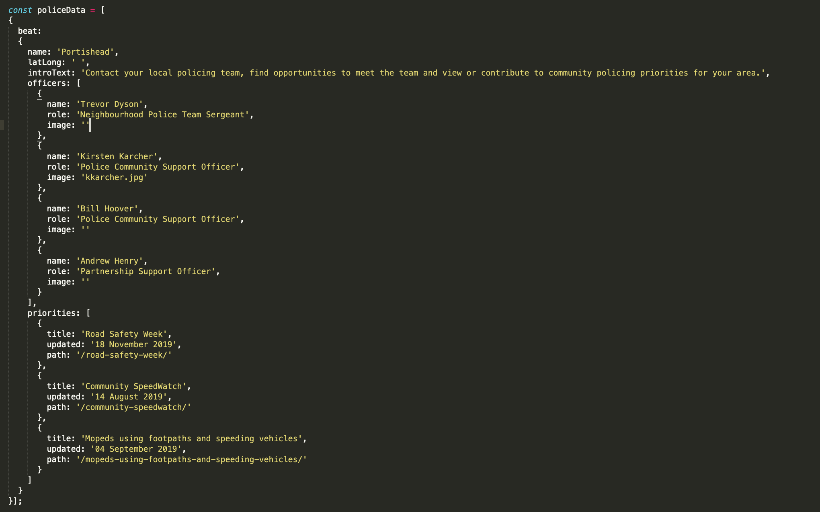Click the priorities array key
This screenshot has height=512, width=820.
click(x=53, y=313)
